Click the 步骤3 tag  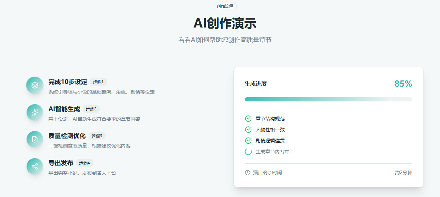coord(97,136)
